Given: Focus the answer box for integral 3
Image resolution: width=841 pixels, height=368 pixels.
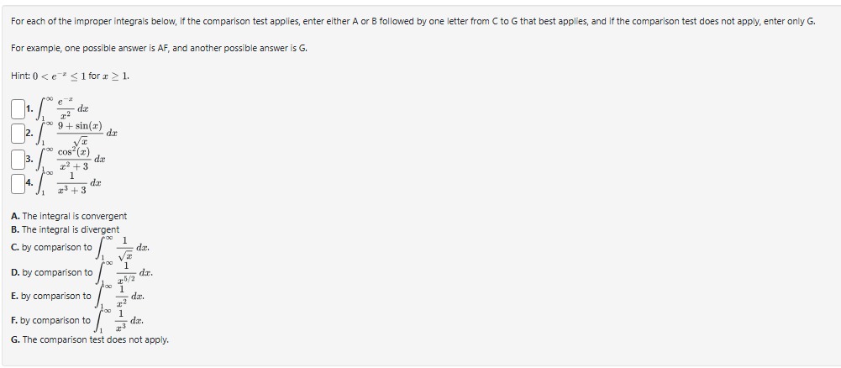Looking at the screenshot, I should [18, 160].
